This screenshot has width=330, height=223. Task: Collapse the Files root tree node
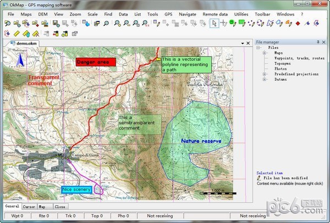click(258, 48)
